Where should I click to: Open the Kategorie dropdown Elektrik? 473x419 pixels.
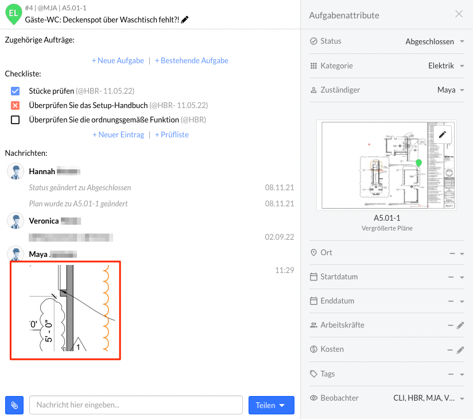pyautogui.click(x=446, y=66)
